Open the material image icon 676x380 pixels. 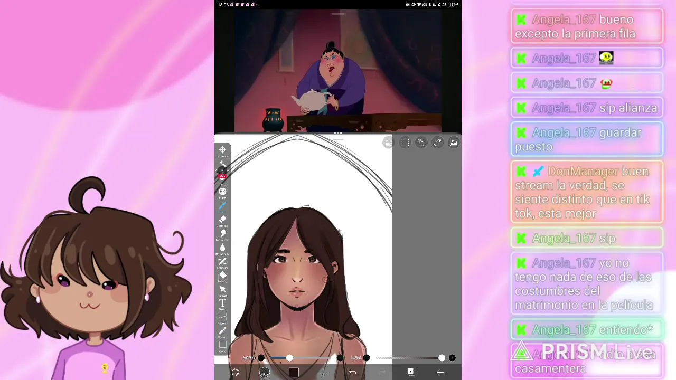click(x=454, y=142)
